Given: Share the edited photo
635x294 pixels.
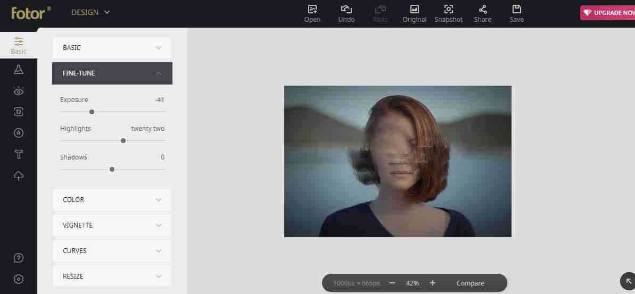Looking at the screenshot, I should [482, 14].
